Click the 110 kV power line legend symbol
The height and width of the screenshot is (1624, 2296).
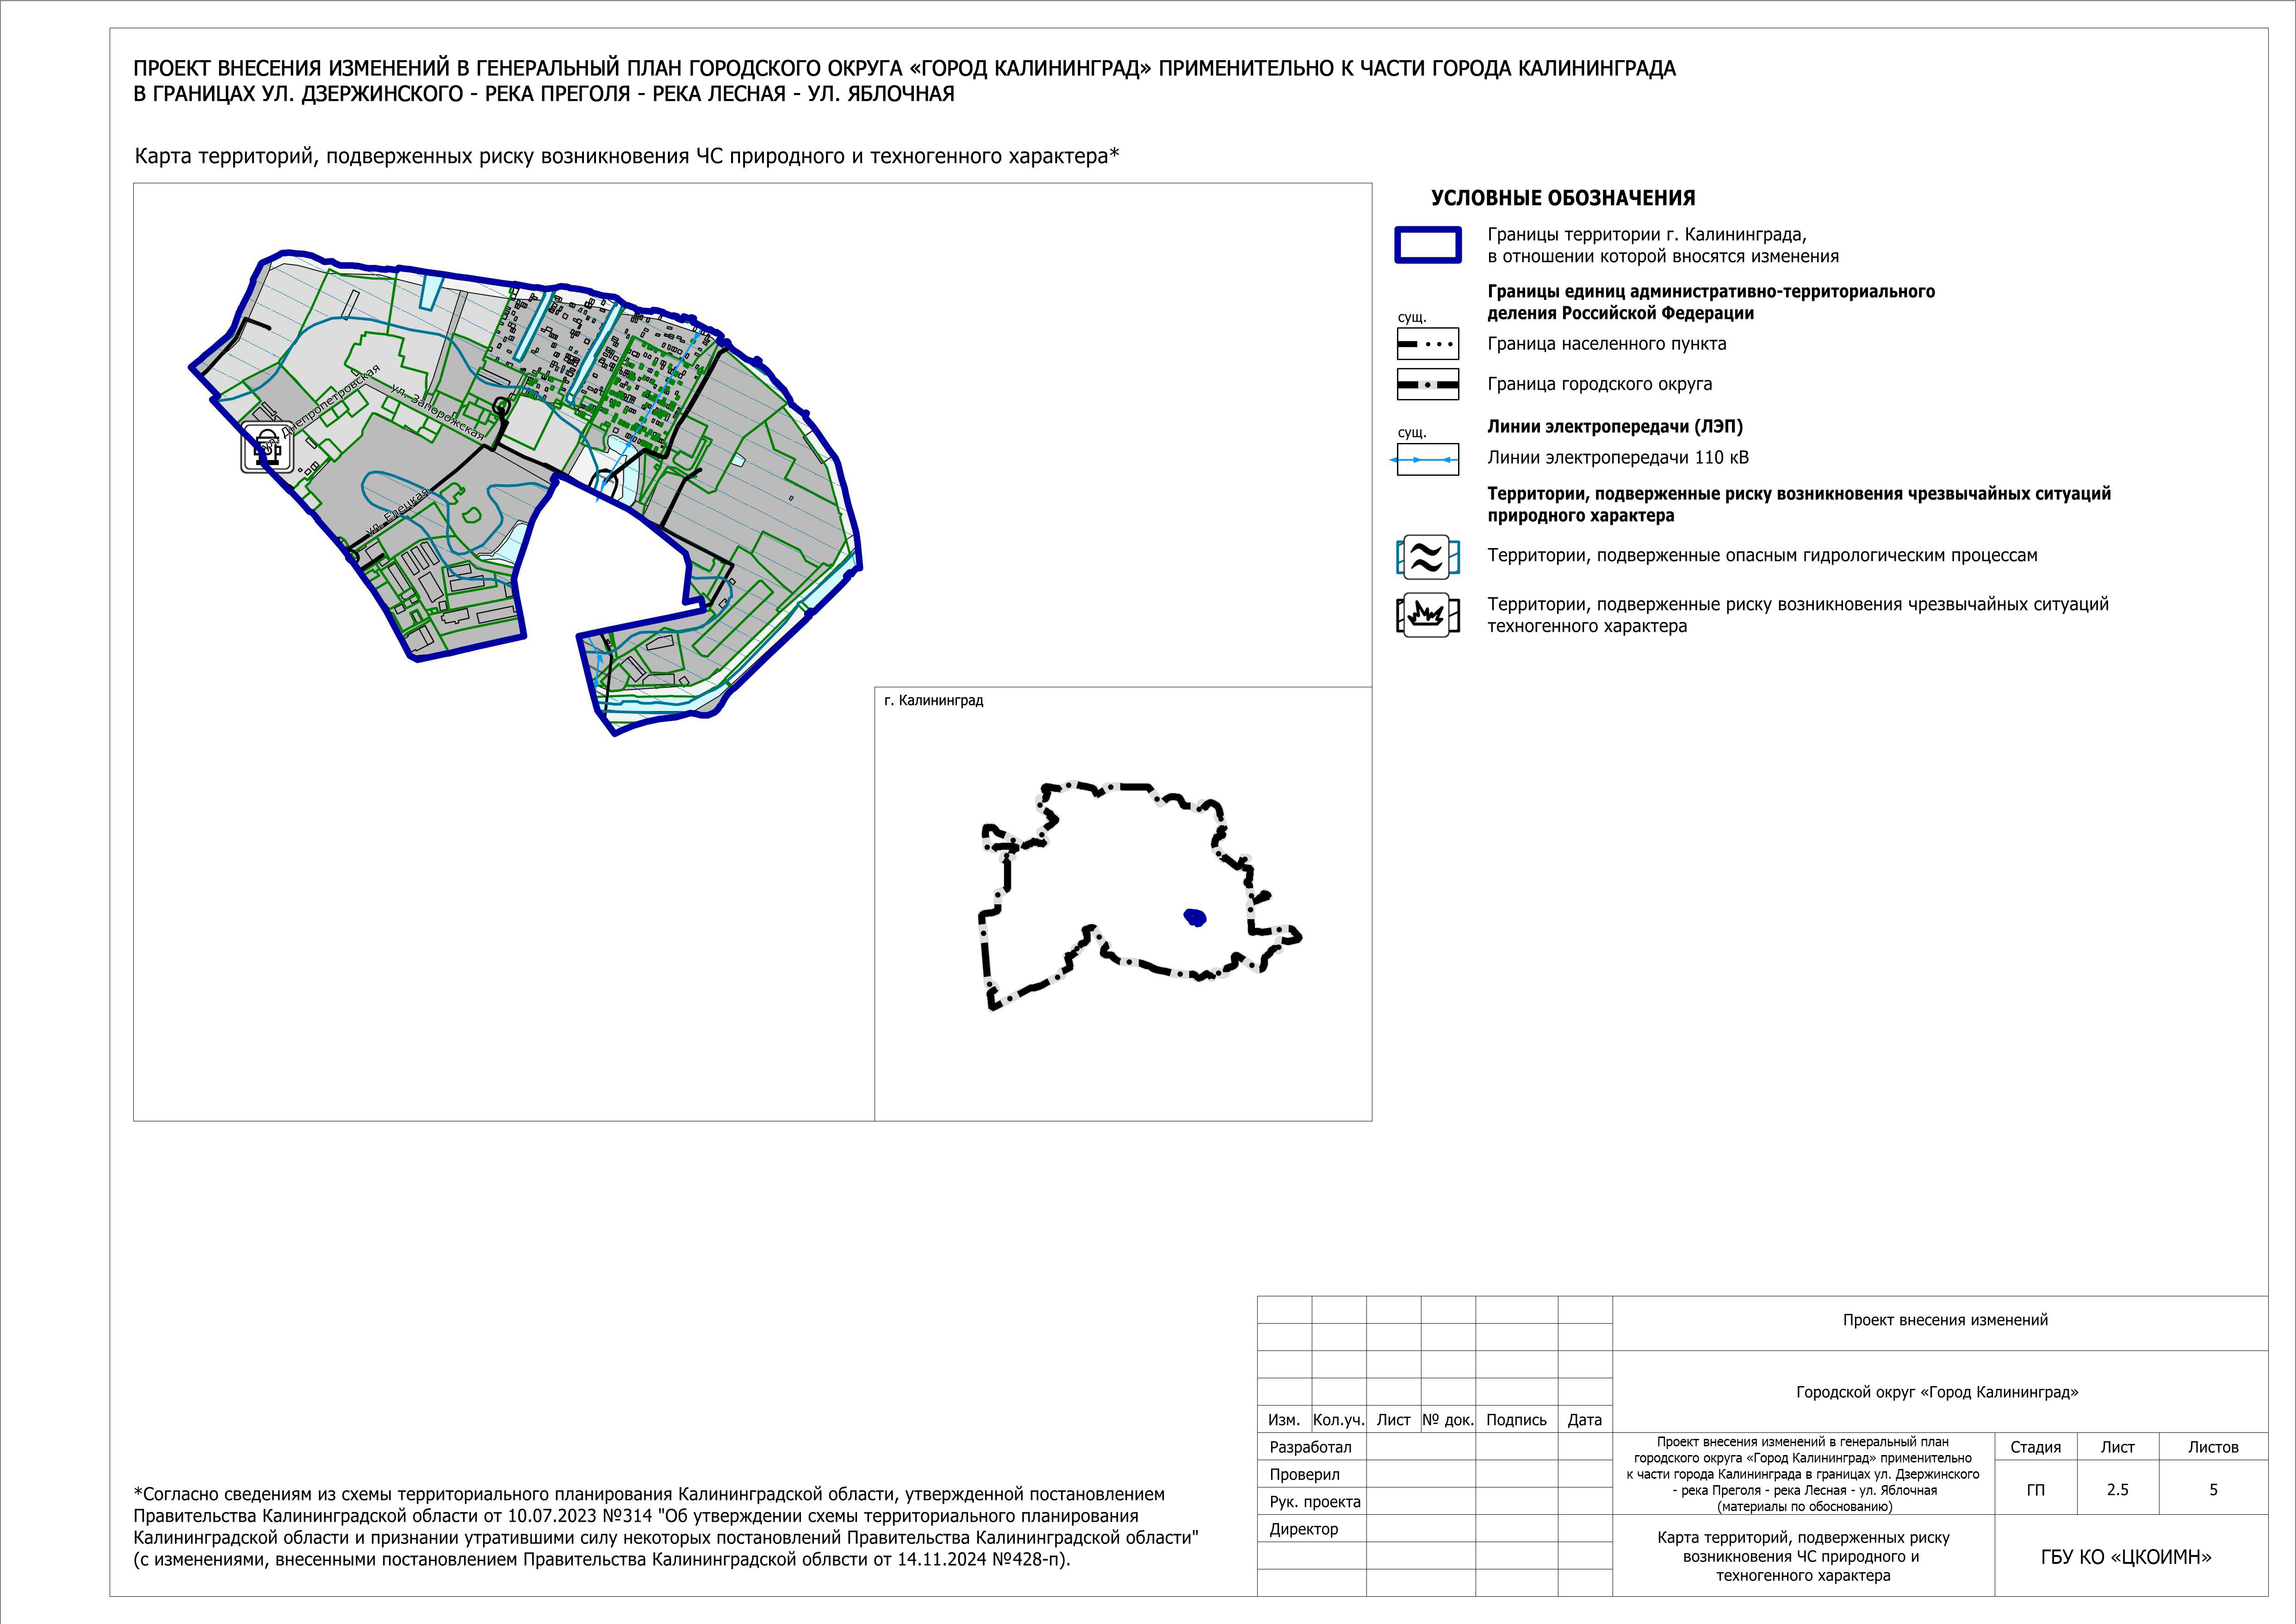[1427, 459]
